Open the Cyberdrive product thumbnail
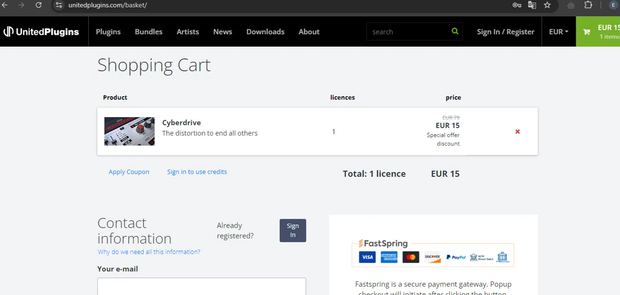This screenshot has height=295, width=620. [129, 131]
